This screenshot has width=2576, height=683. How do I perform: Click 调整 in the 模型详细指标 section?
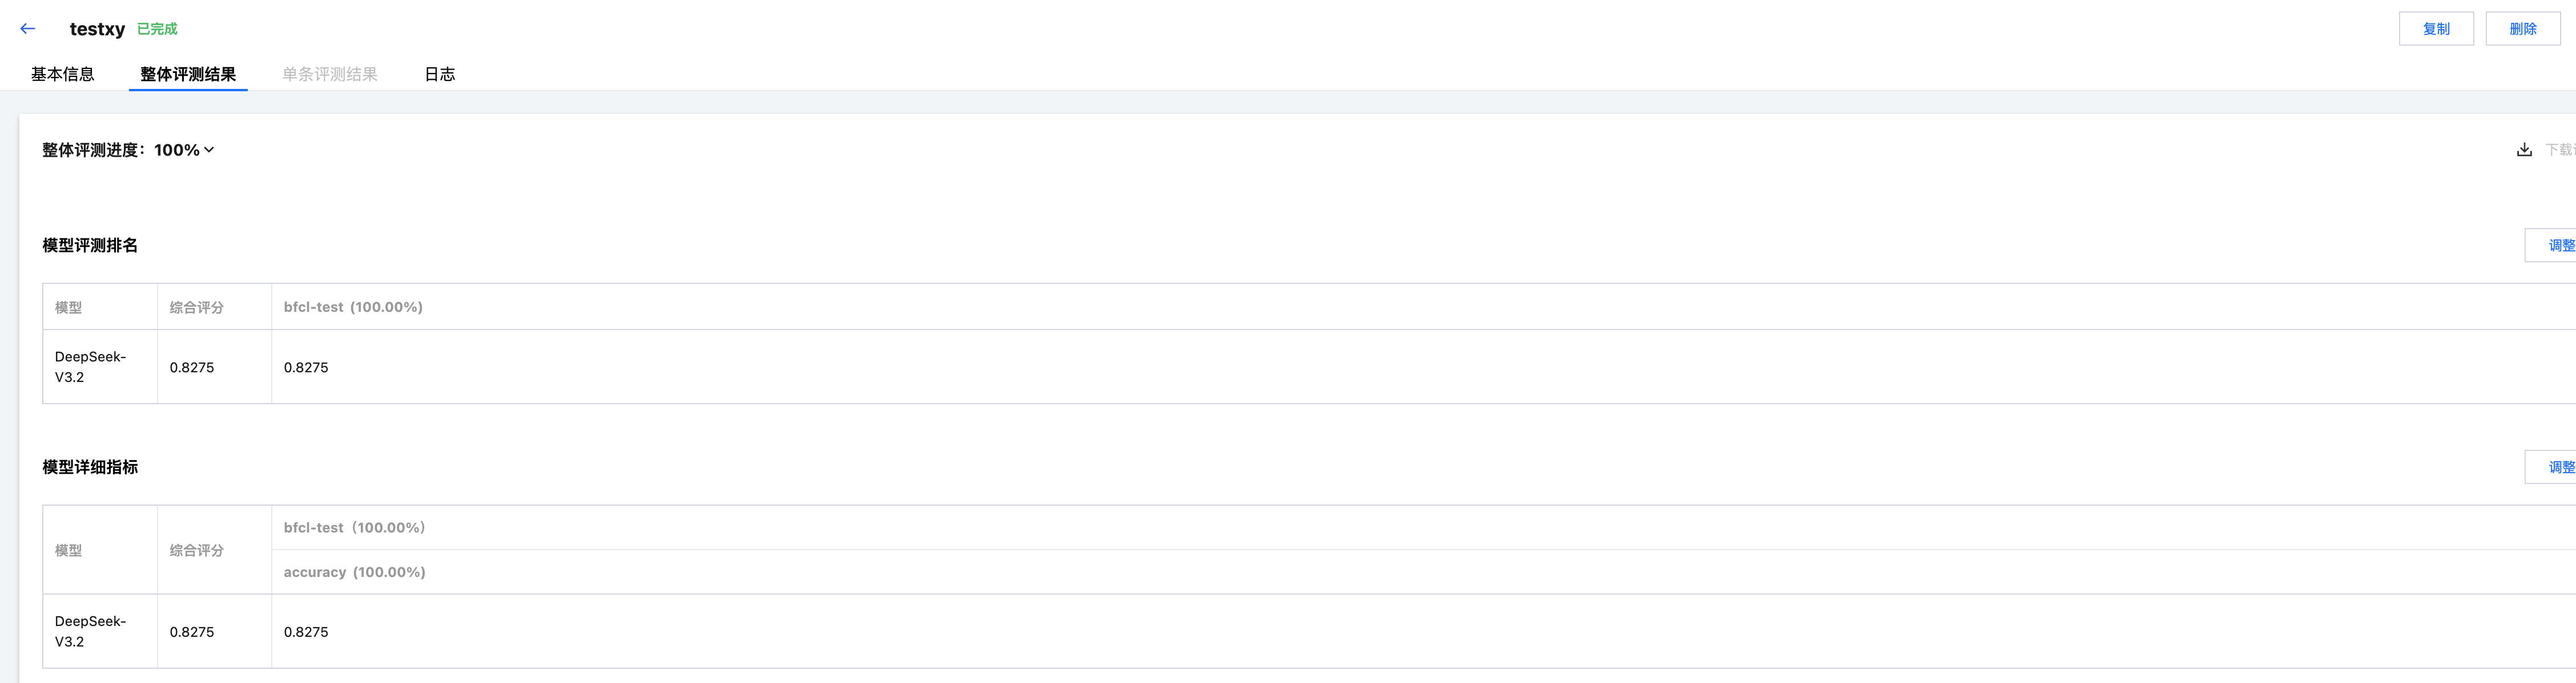coord(2558,467)
